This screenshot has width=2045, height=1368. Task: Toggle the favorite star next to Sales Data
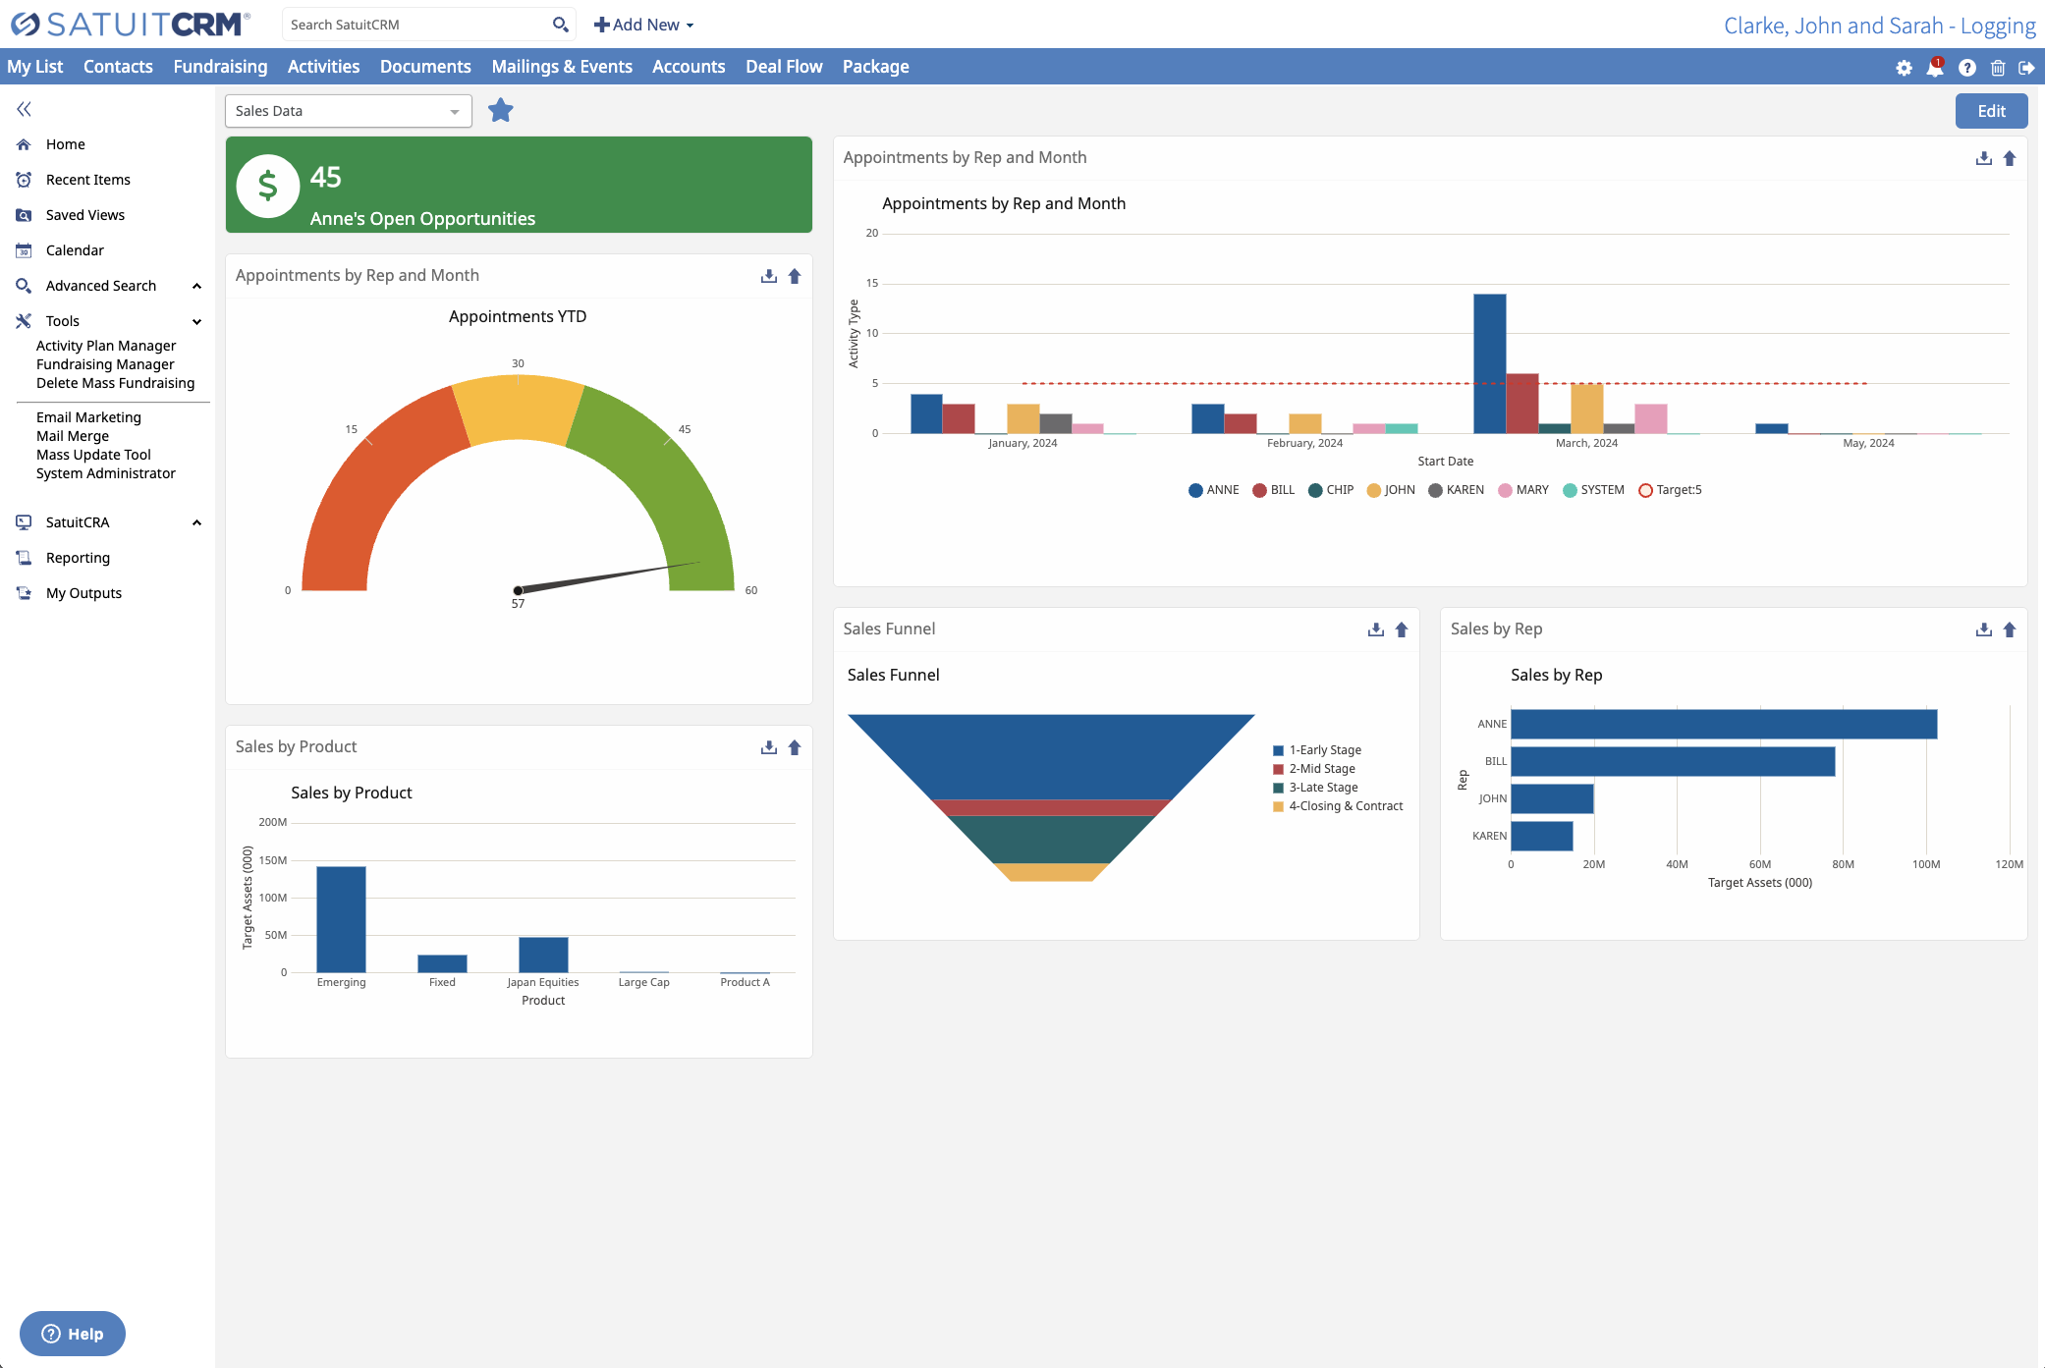(x=501, y=110)
